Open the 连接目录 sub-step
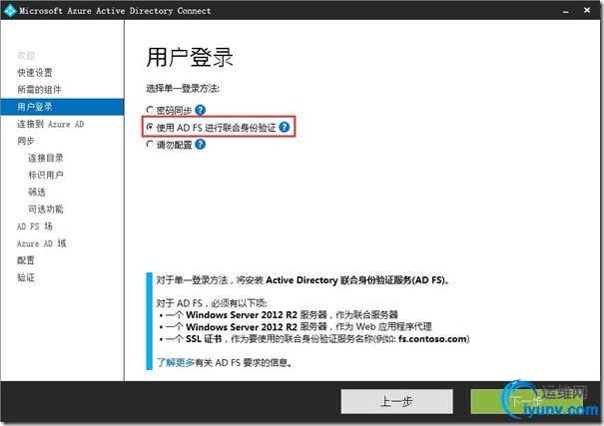Viewport: 604px width, 426px height. click(46, 158)
